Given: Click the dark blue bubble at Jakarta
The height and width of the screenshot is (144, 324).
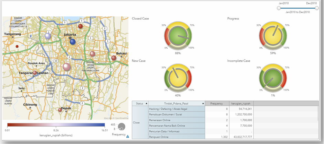Looking at the screenshot, I should click(73, 42).
